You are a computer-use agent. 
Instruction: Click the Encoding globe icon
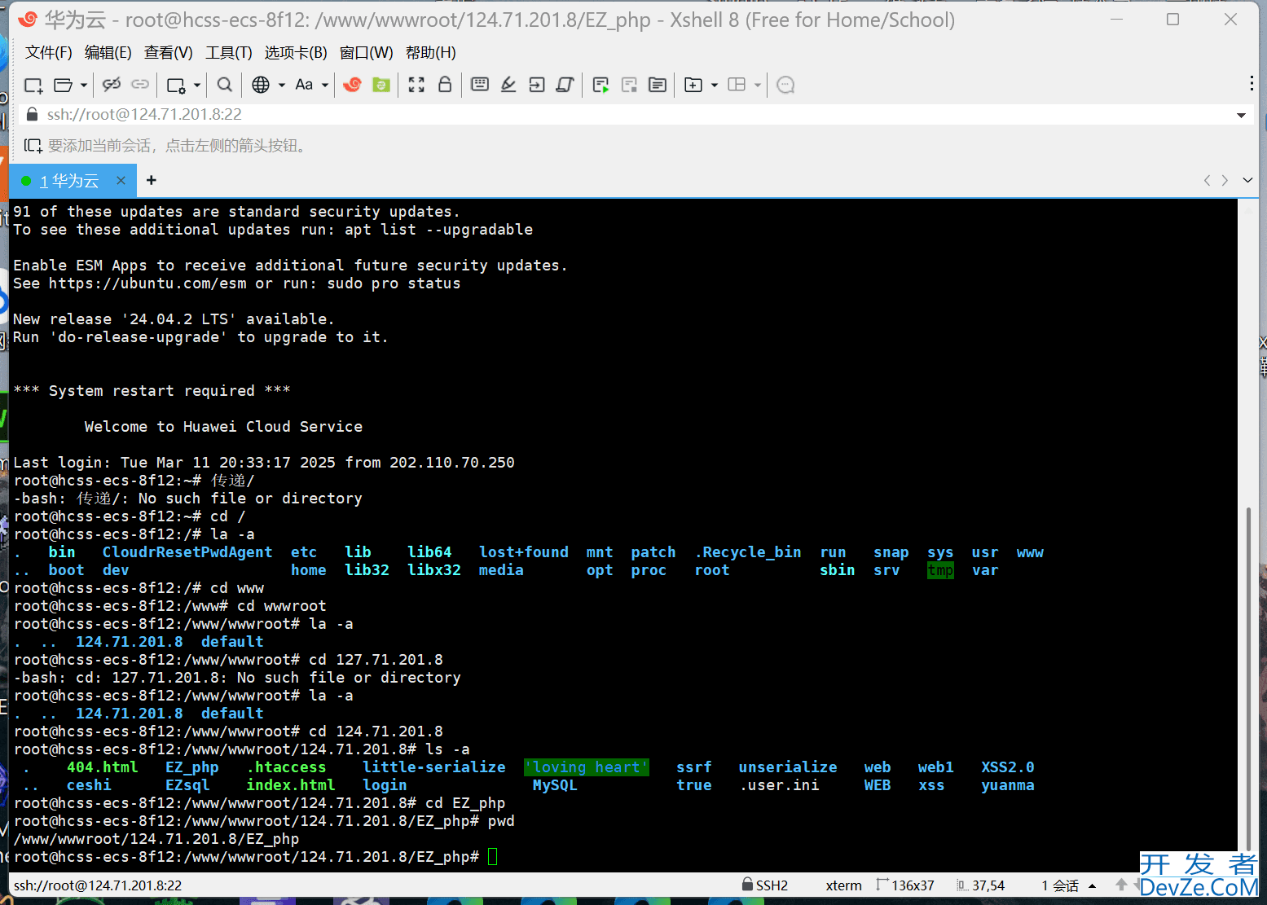[x=261, y=85]
